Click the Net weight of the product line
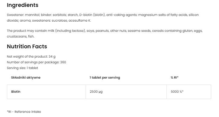This screenshot has height=117, width=219. (31, 57)
